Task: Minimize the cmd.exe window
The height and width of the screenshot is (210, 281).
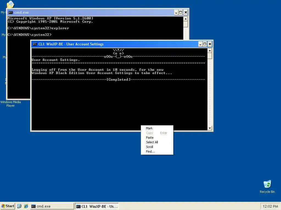Action: point(176,12)
